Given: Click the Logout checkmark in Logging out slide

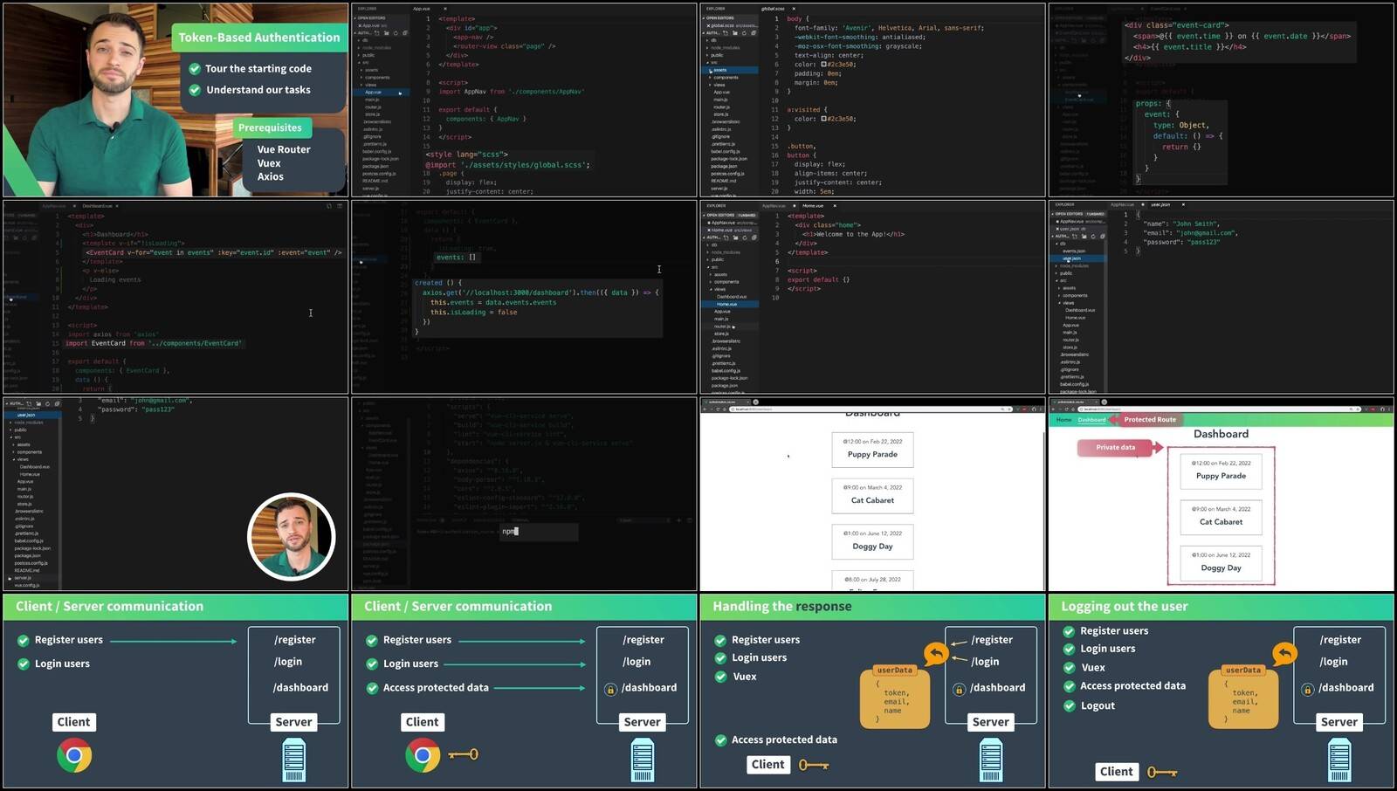Looking at the screenshot, I should click(1069, 706).
